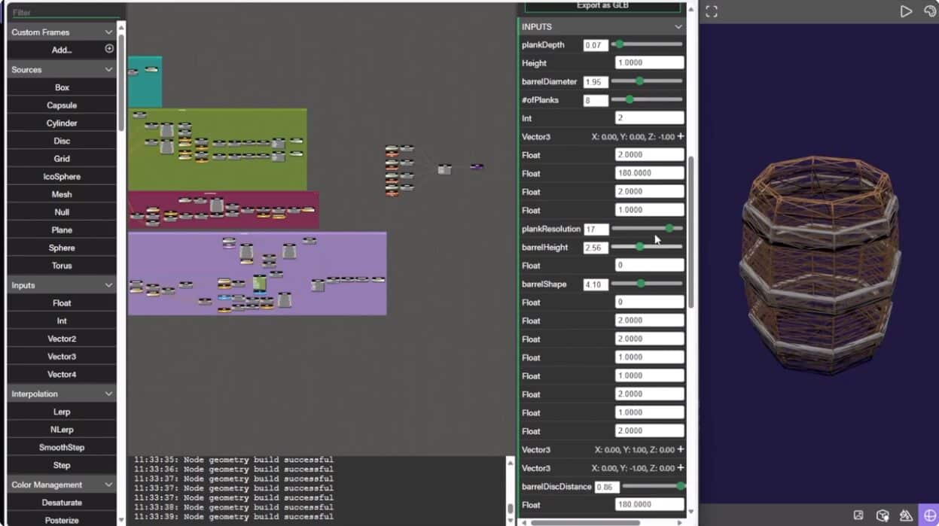This screenshot has height=526, width=939.
Task: Click the plus icon beside Add...
Action: click(x=109, y=49)
